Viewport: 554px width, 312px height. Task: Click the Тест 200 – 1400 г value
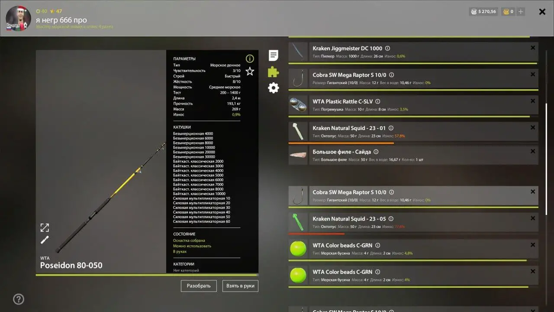tap(230, 93)
